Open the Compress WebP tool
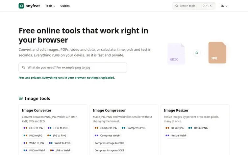 click(x=107, y=136)
